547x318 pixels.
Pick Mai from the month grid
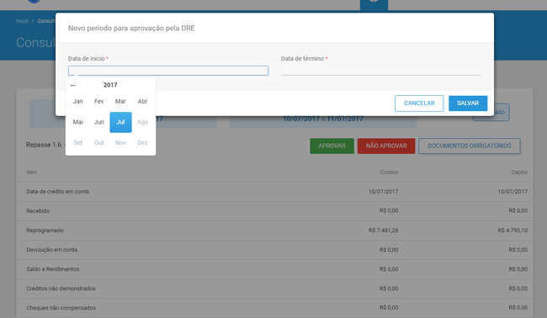coord(77,122)
